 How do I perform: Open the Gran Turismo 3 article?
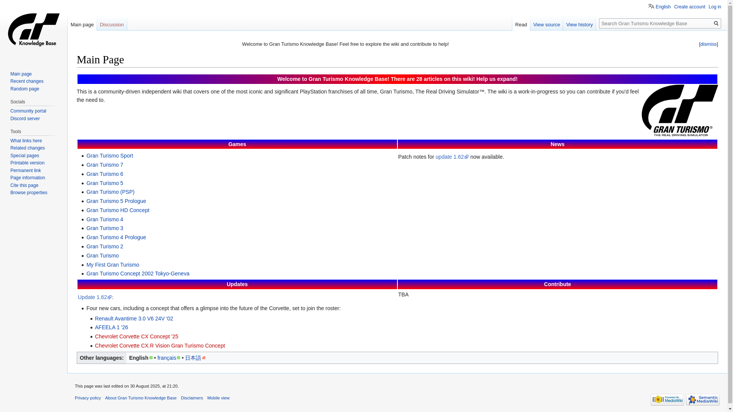pos(105,228)
